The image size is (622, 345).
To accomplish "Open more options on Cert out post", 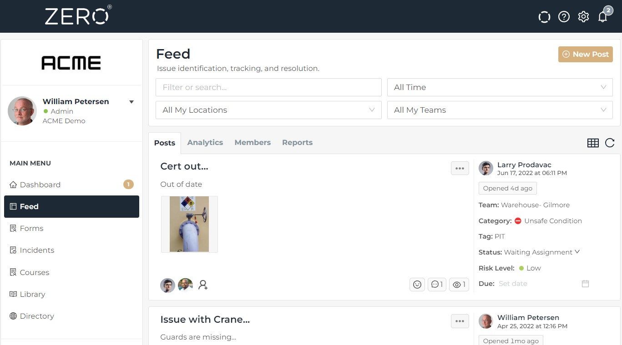I will pyautogui.click(x=460, y=168).
